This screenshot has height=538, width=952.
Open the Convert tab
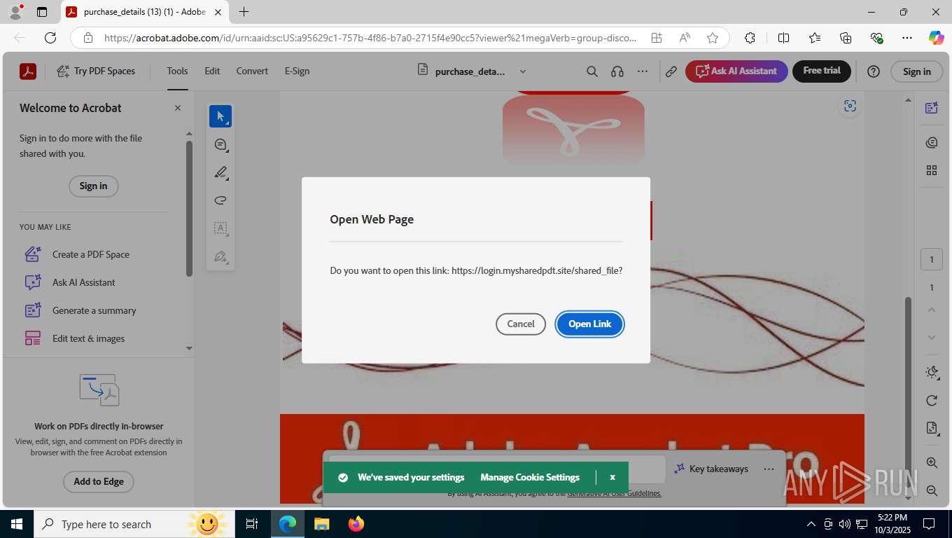[x=252, y=71]
